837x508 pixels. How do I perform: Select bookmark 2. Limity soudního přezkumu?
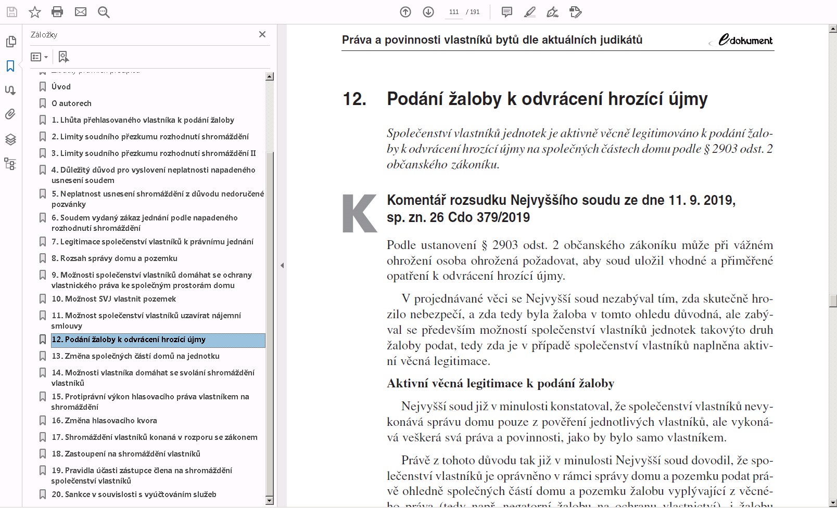point(150,137)
